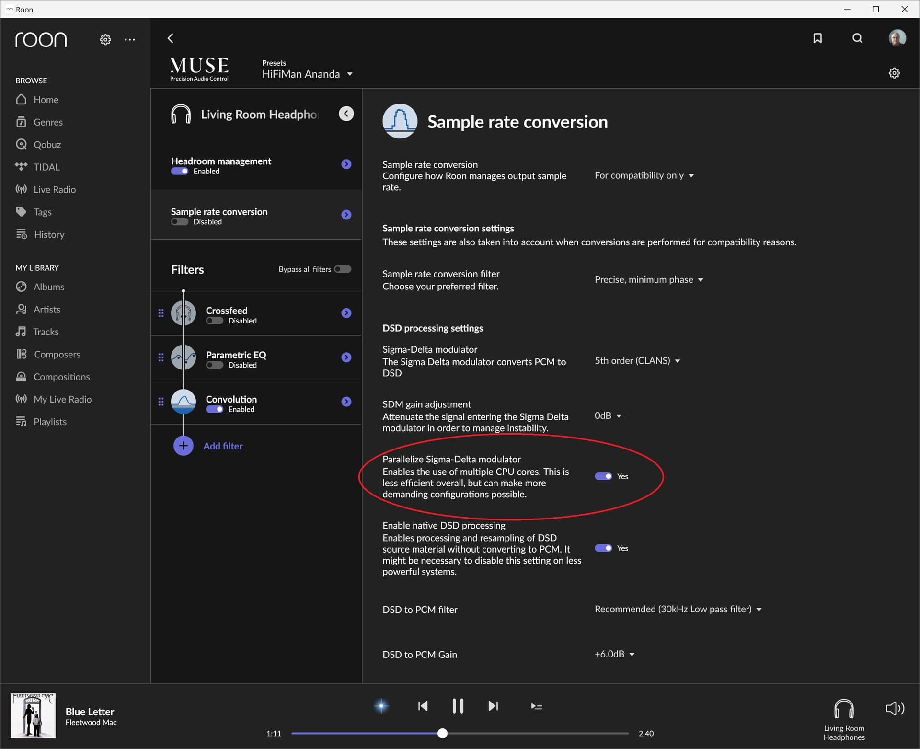Open Playlists under My Library
The image size is (920, 749).
[50, 422]
